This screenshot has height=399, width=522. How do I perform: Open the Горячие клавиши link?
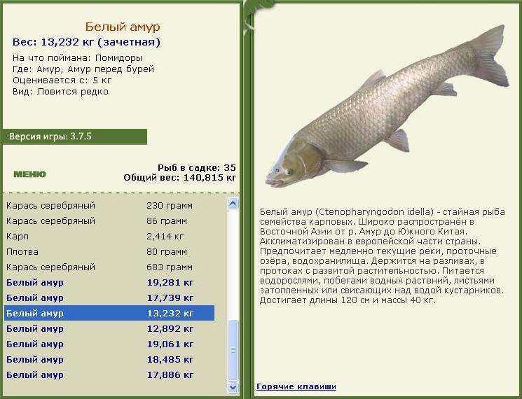point(296,386)
